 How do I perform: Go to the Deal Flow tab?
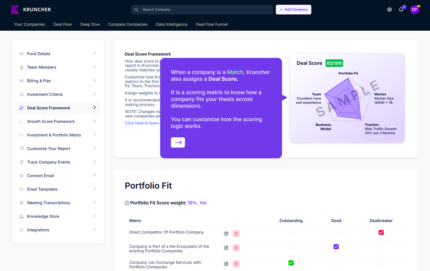(63, 25)
